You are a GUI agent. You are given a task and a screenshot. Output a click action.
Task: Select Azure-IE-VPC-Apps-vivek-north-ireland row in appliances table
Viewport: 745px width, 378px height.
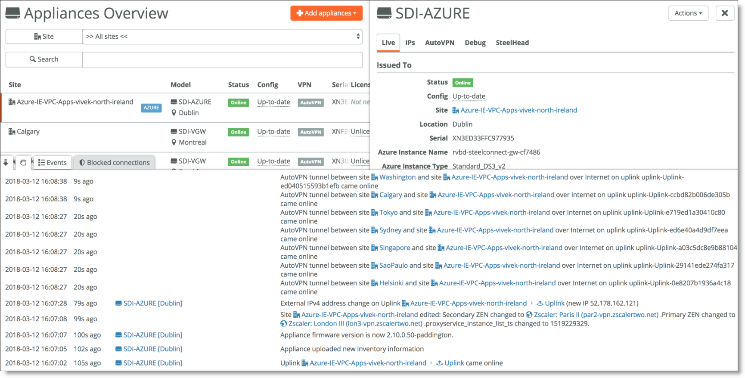(185, 108)
